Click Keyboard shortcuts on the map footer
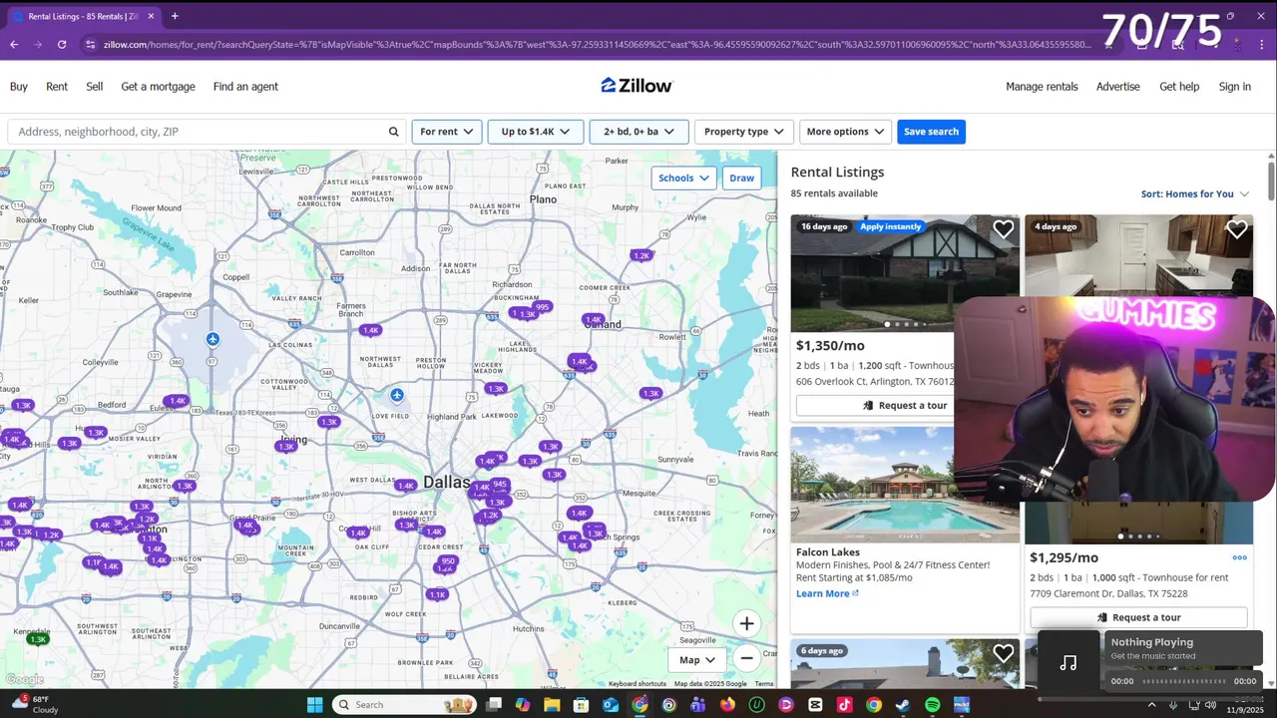Viewport: 1277px width, 718px height. (638, 683)
